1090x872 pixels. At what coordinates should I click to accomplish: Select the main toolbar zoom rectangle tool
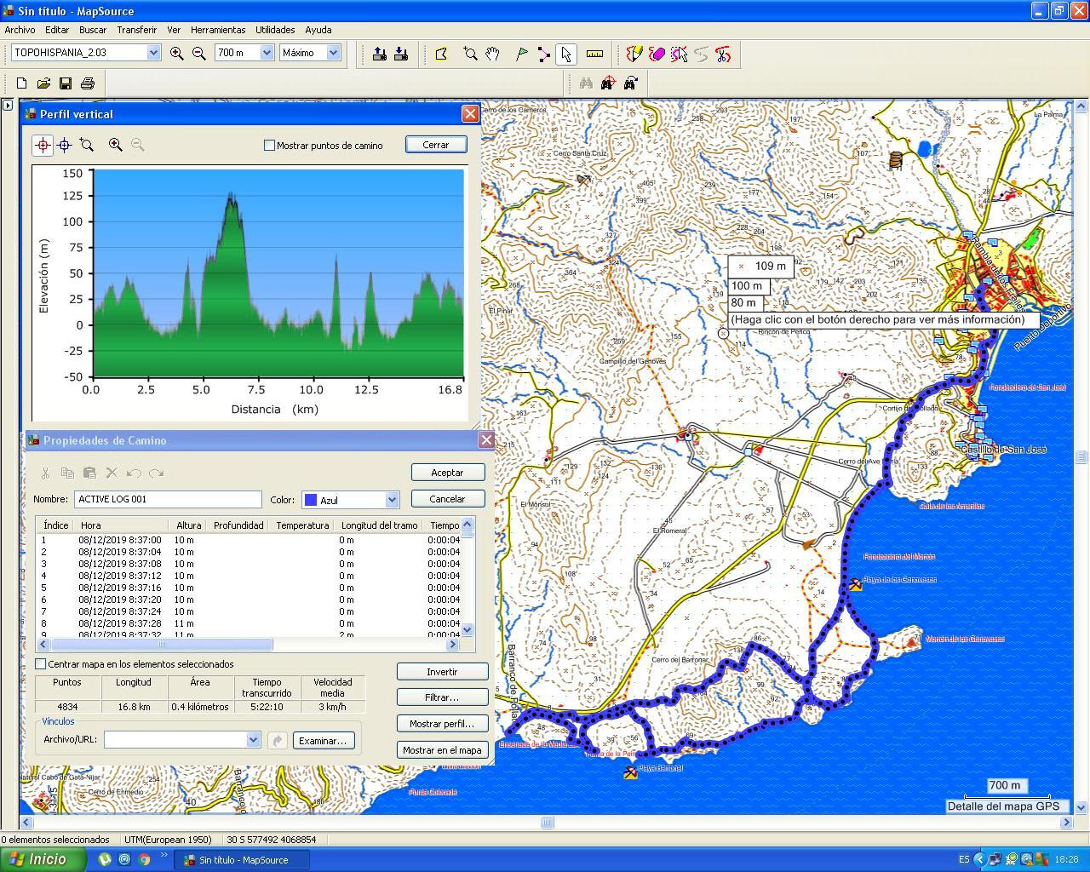pyautogui.click(x=470, y=54)
